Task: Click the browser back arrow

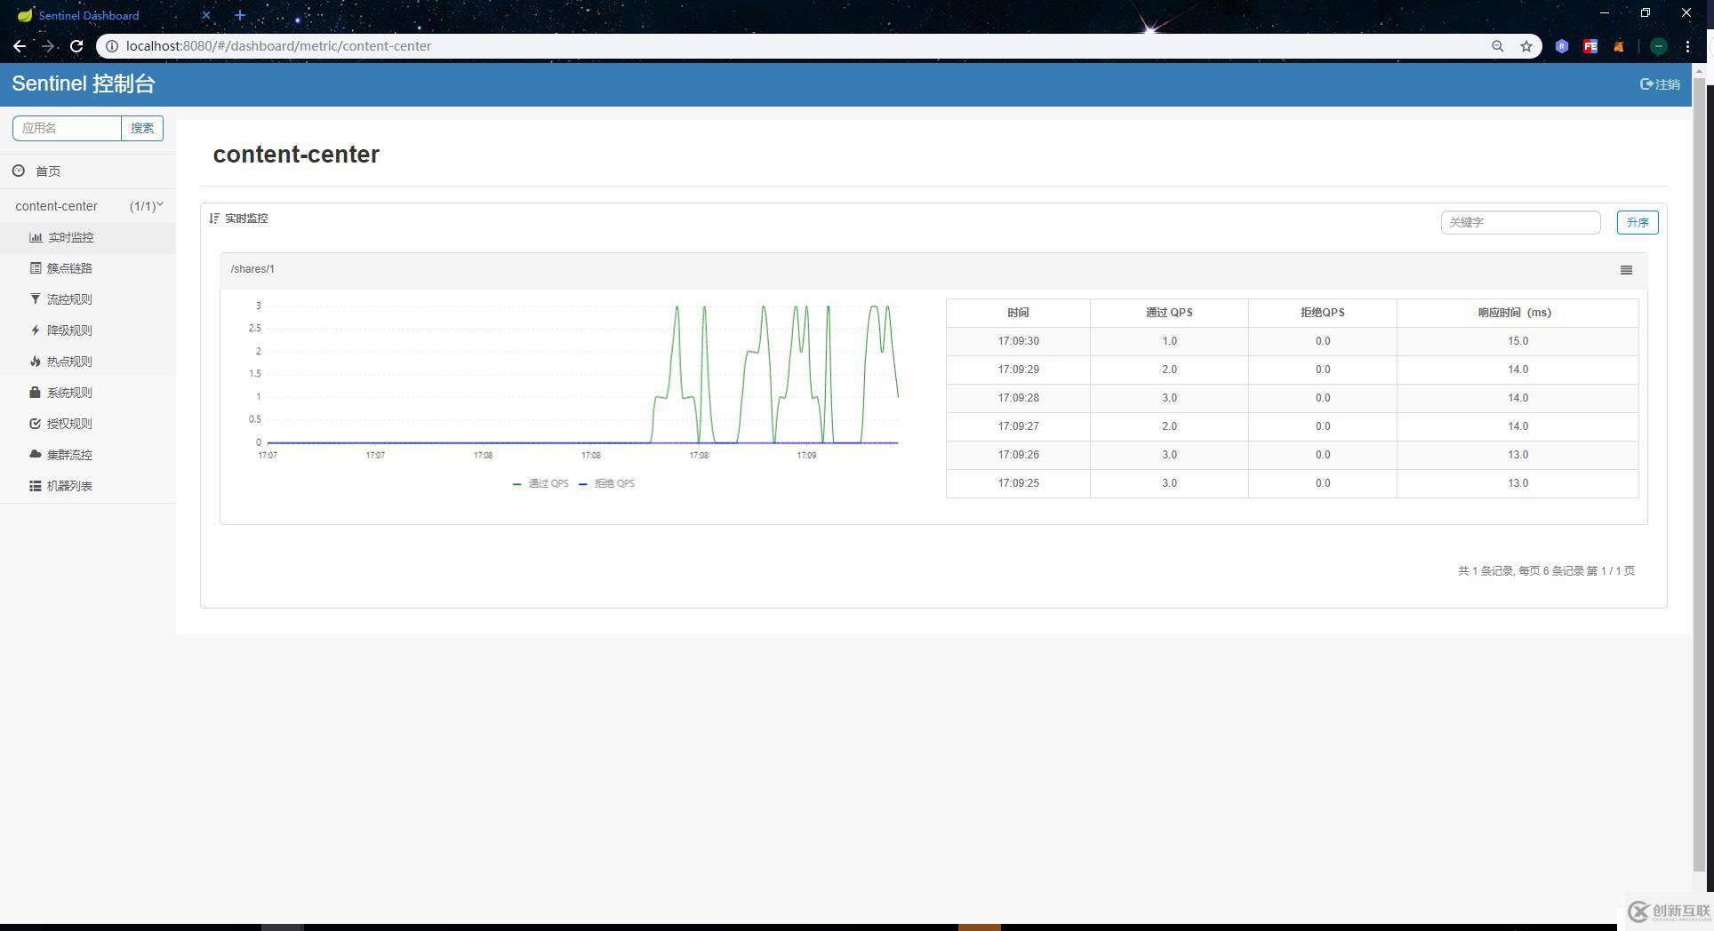Action: click(20, 46)
